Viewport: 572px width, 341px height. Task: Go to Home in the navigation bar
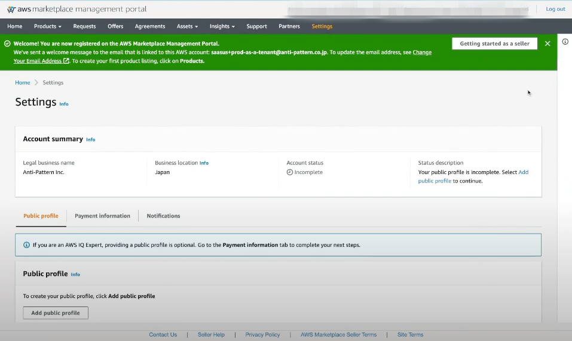(x=14, y=26)
